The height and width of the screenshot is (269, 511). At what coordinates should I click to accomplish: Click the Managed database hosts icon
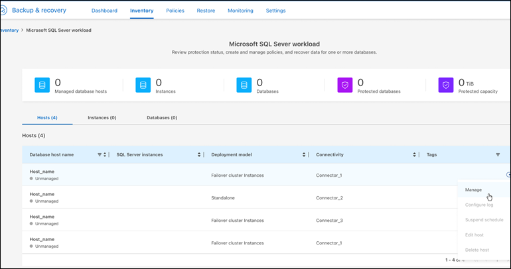pos(42,85)
